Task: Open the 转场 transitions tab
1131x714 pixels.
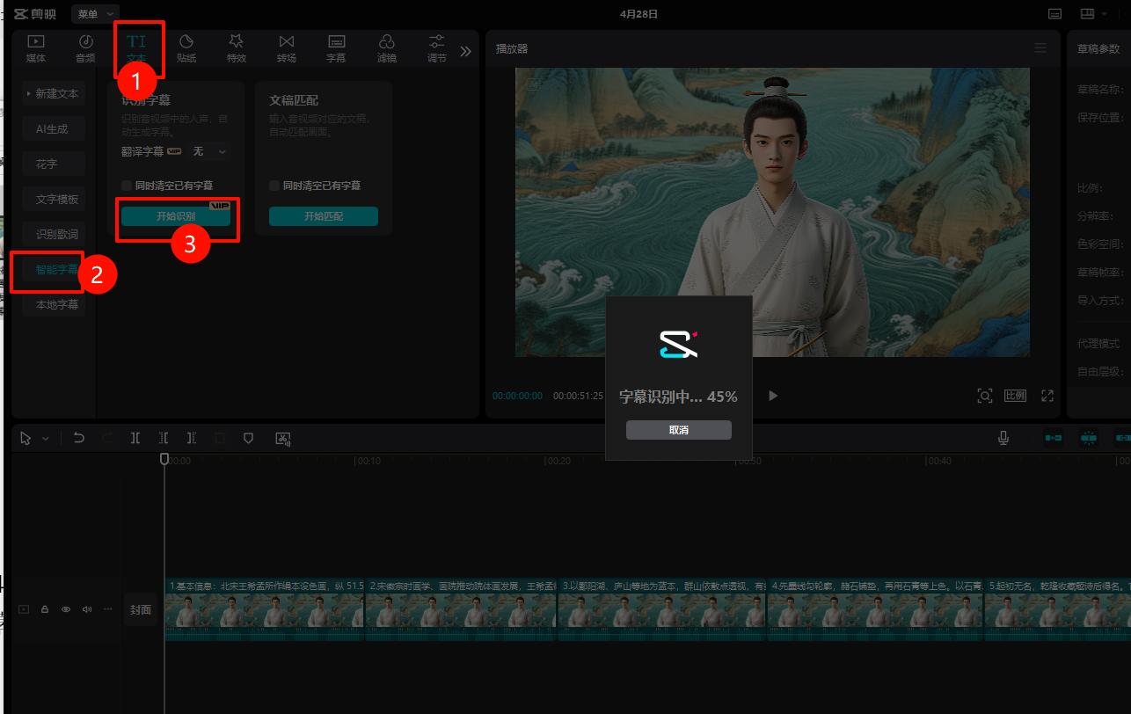Action: [x=286, y=48]
